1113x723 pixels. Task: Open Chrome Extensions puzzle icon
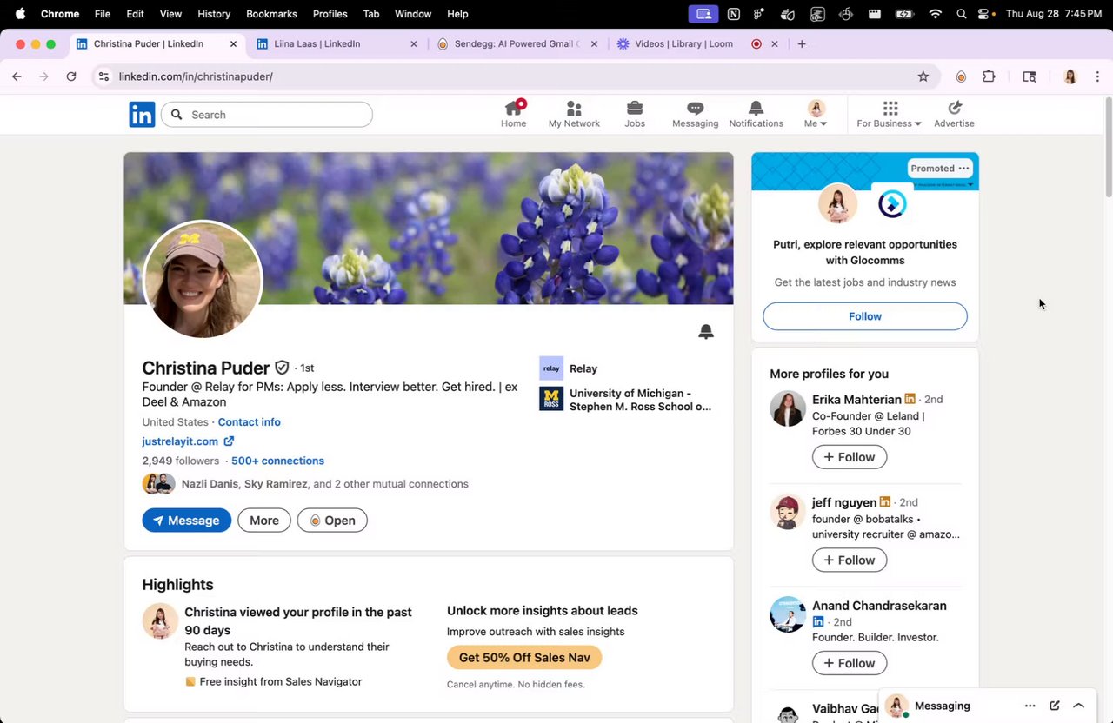coord(989,76)
